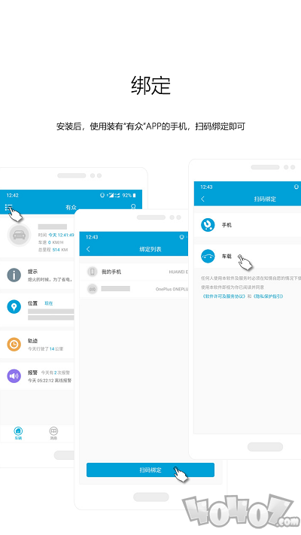Click the HUAWEI device name text
Screen dimensions: 301x535
pos(178,272)
